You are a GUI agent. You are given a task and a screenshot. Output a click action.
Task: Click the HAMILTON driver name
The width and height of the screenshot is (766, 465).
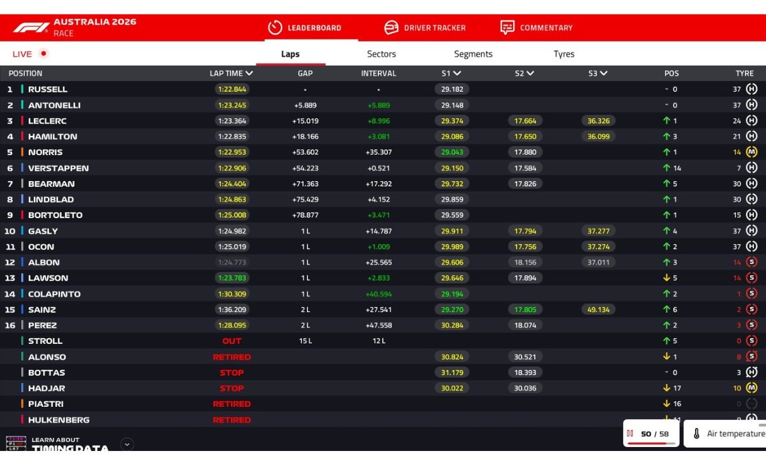pos(52,137)
